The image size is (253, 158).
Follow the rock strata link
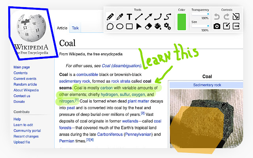point(121,81)
